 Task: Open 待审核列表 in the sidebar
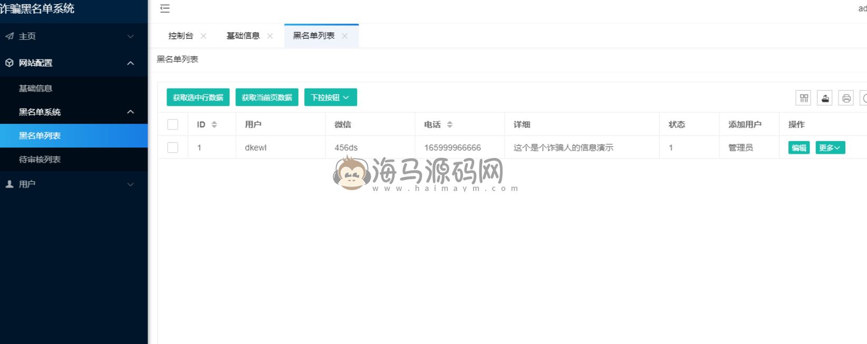[x=40, y=160]
